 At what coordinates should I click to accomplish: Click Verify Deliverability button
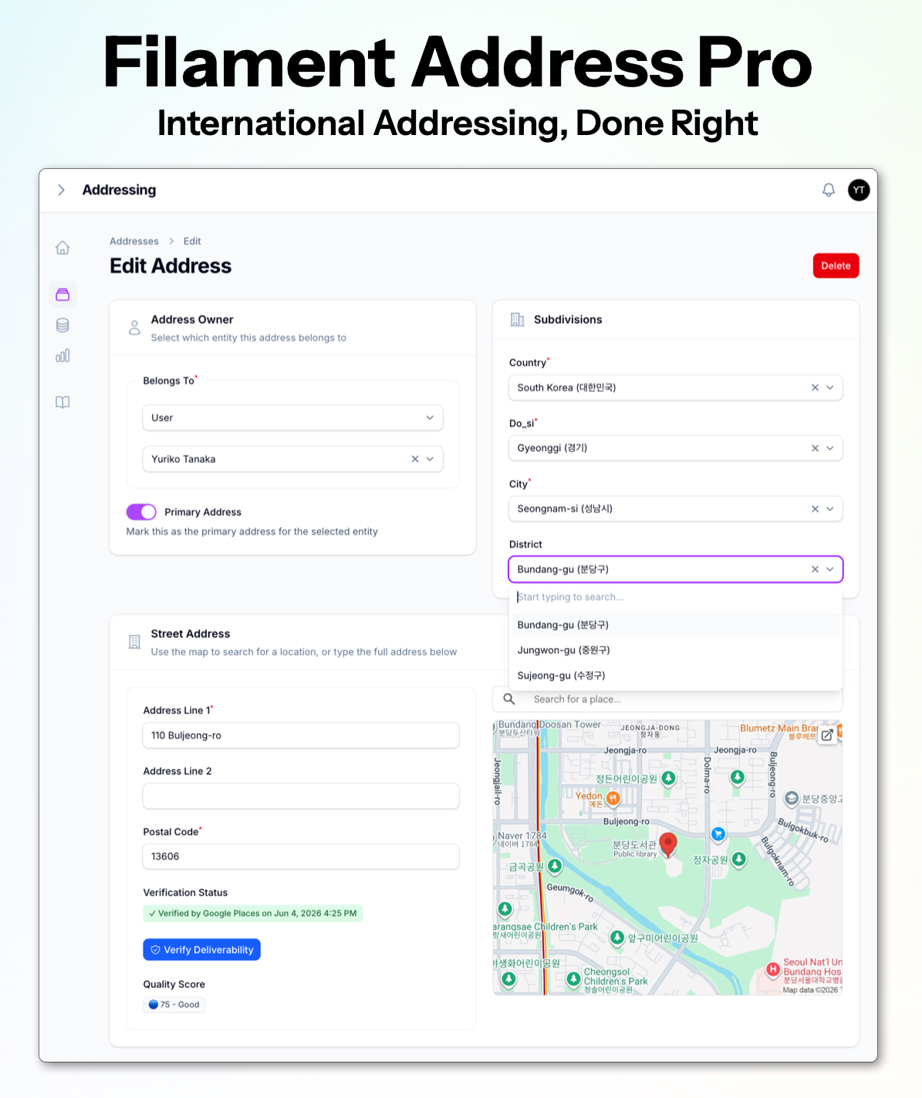click(x=201, y=950)
